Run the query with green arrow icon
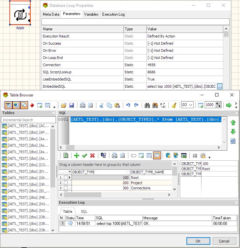Screen dimensions: 240x248 229,105
